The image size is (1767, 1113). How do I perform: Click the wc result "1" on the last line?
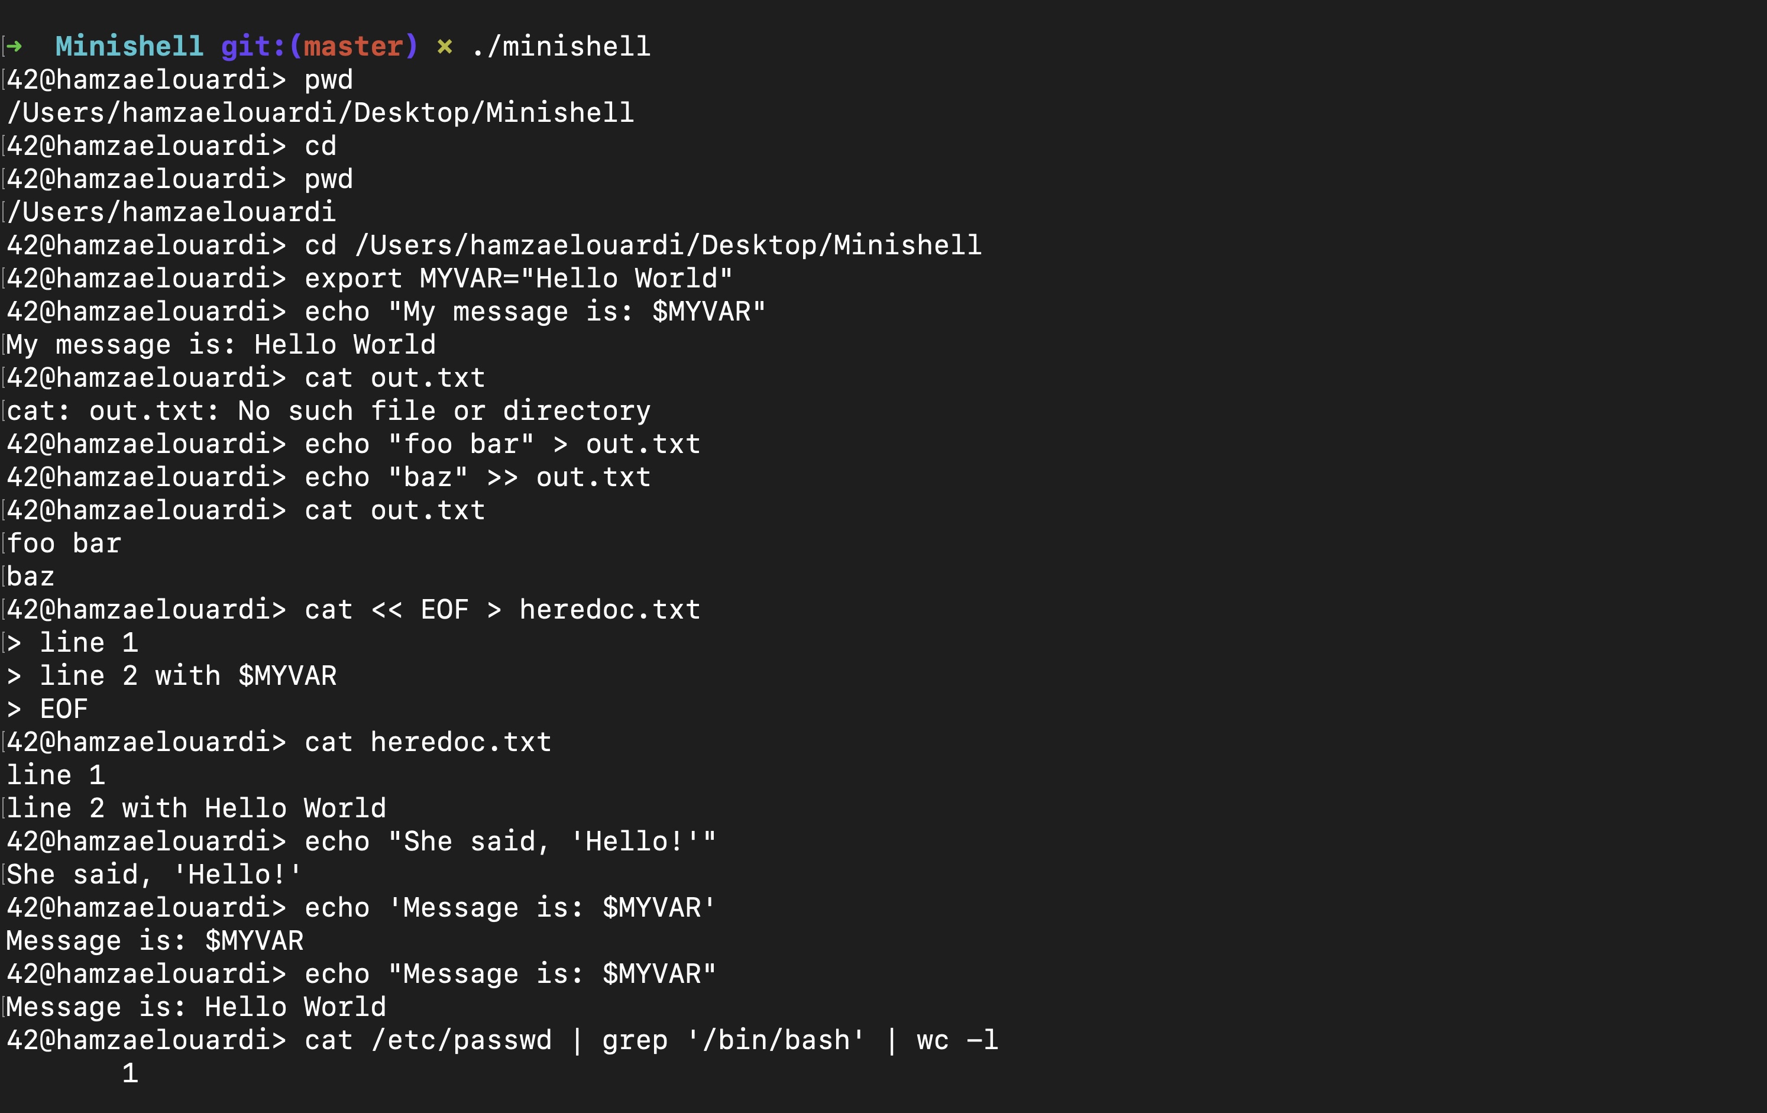point(130,1073)
